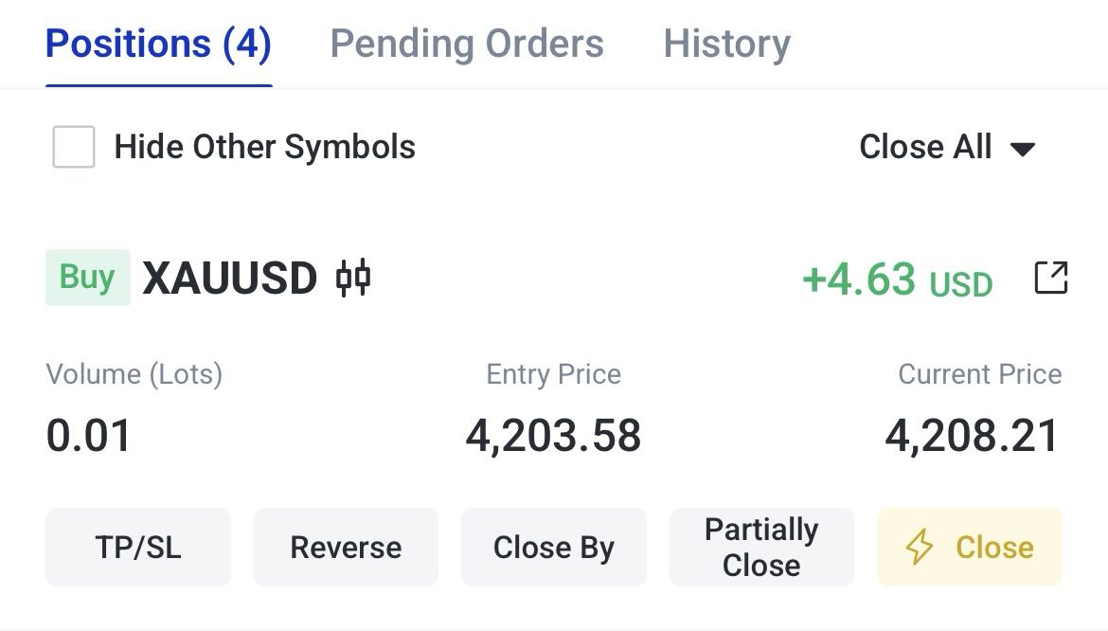Viewport: 1108px width, 631px height.
Task: Set TP/SL for the XAUUSD position
Action: (x=138, y=547)
